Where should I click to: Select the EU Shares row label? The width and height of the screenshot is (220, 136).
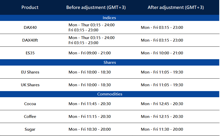pos(30,72)
